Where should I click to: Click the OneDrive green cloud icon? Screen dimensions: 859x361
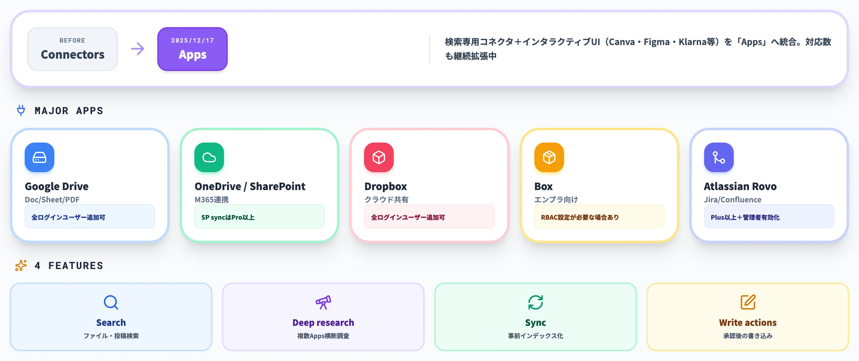click(x=209, y=157)
